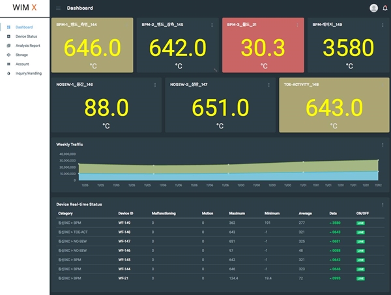Click the Account sidebar icon
The image size is (391, 295).
click(x=8, y=64)
